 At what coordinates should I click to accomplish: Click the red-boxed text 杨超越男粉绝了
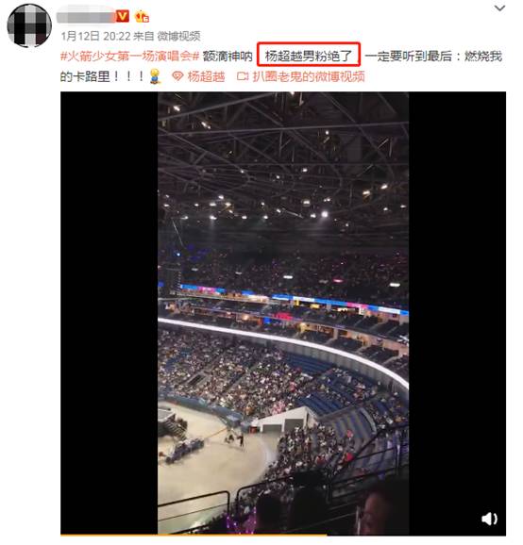click(309, 56)
